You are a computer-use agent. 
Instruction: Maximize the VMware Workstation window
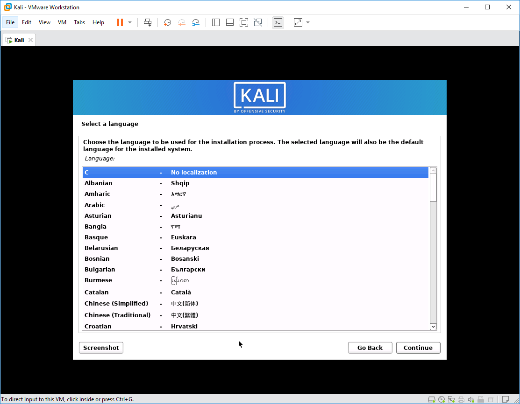(x=487, y=7)
